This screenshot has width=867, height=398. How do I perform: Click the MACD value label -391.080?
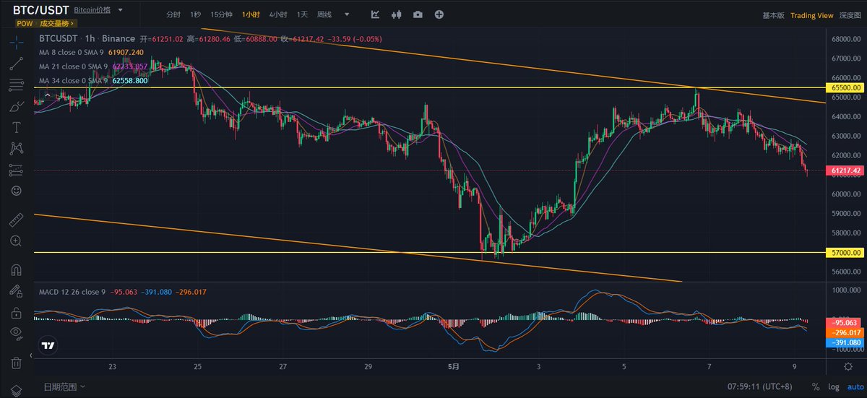(x=846, y=342)
